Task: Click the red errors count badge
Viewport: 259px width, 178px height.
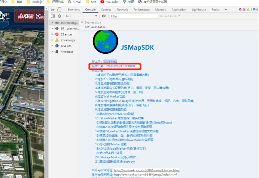Action: [x=242, y=10]
